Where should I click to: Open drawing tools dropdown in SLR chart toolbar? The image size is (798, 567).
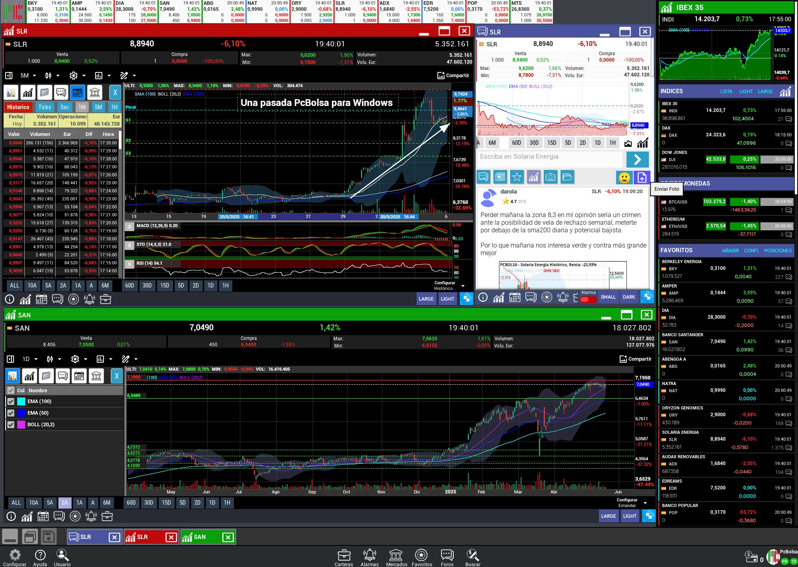tap(128, 76)
